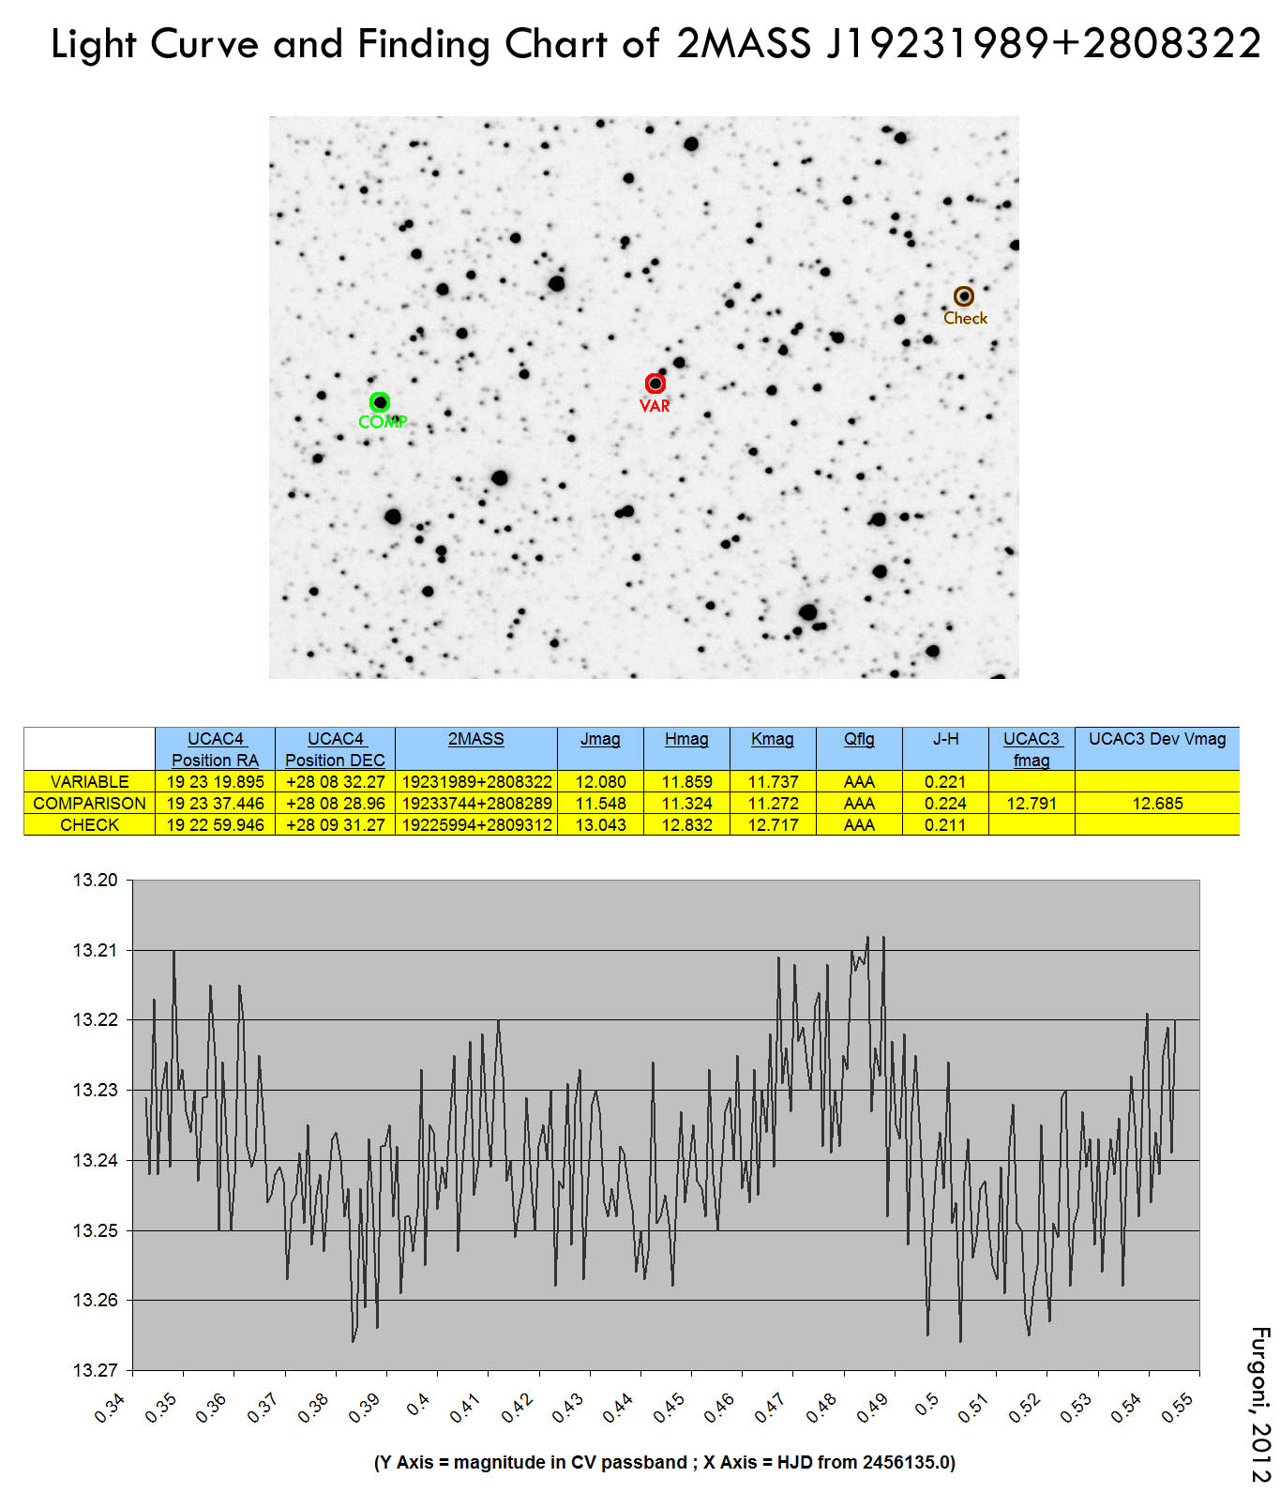The height and width of the screenshot is (1492, 1280).
Task: Click the AAA Qflg in COMPARISON row
Action: pos(859,804)
